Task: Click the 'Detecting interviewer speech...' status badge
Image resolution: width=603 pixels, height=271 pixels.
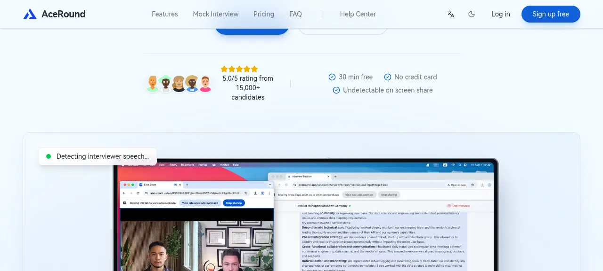Action: click(x=98, y=156)
